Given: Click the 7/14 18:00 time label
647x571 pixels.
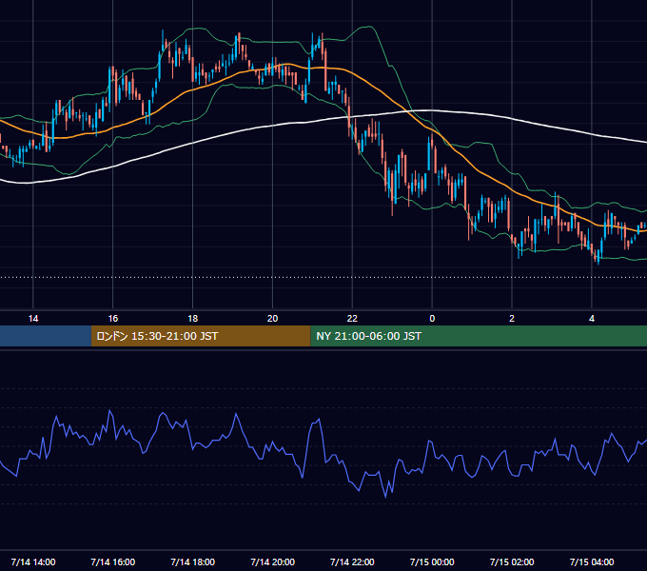Looking at the screenshot, I should [x=193, y=561].
